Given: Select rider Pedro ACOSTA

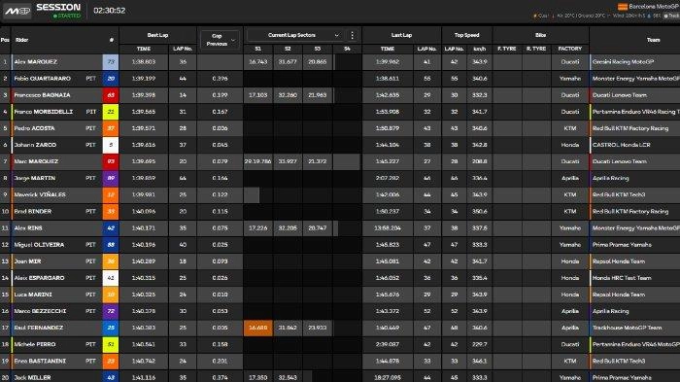Looking at the screenshot, I should pyautogui.click(x=34, y=128).
